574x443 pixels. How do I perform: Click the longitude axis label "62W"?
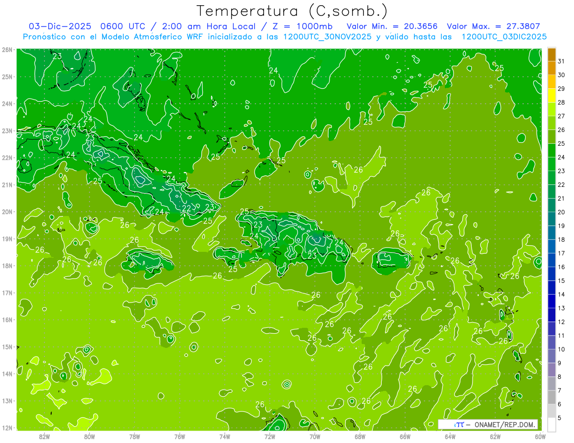(x=495, y=436)
